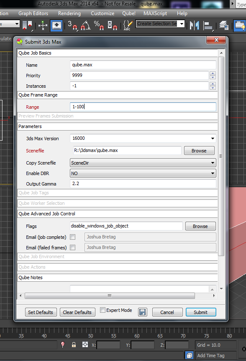This screenshot has width=246, height=361.
Task: Click the dialog vertical scrollbar thumb
Action: (x=221, y=156)
